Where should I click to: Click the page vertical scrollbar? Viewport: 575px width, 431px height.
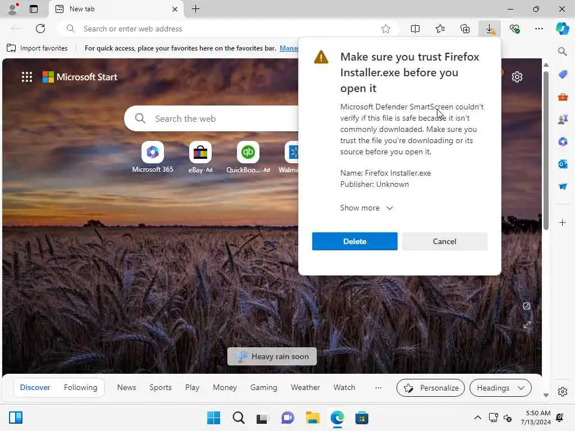[546, 150]
